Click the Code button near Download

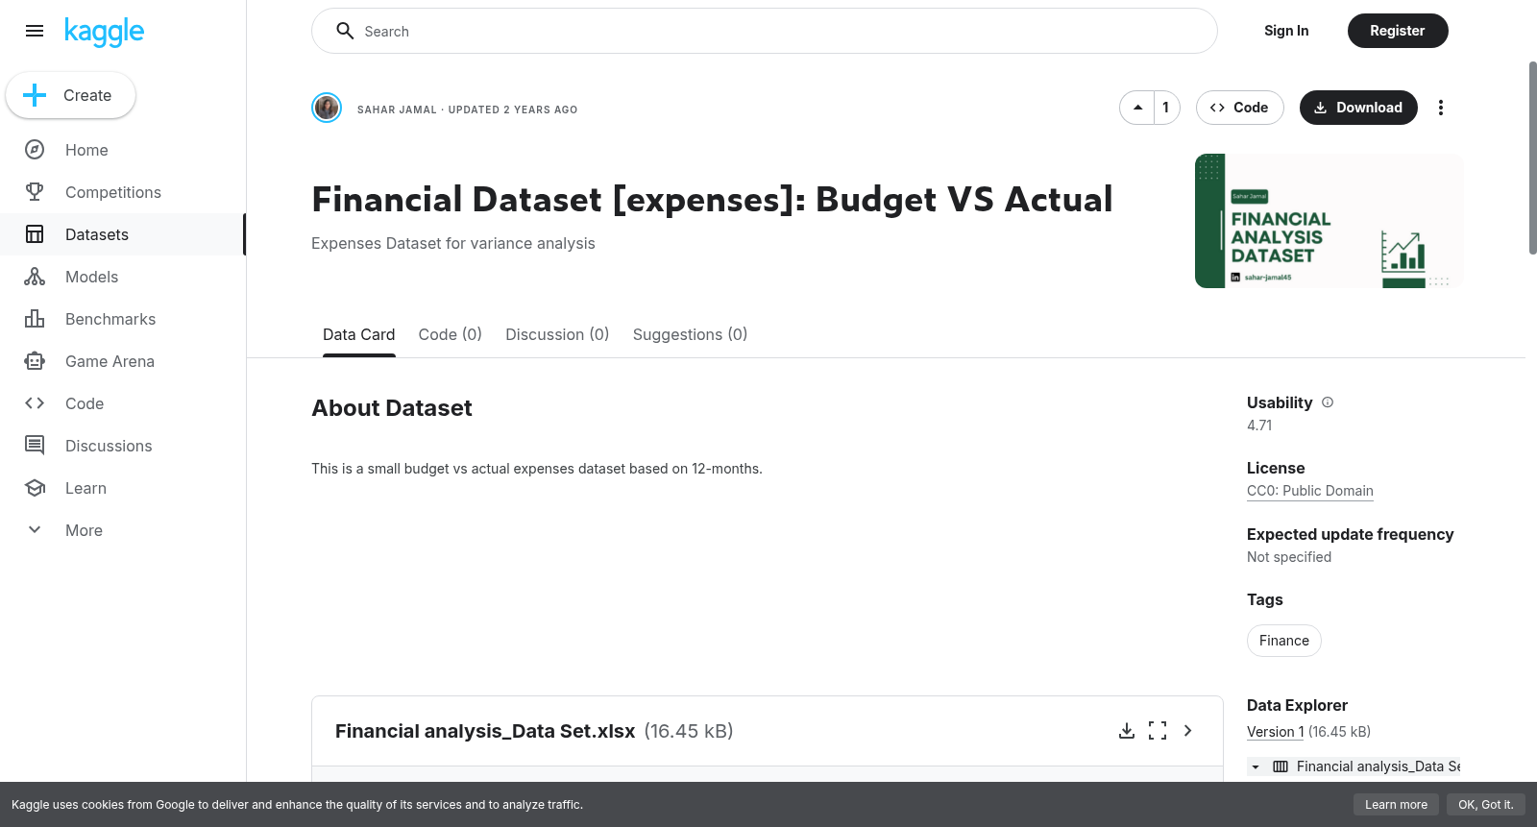1240,108
